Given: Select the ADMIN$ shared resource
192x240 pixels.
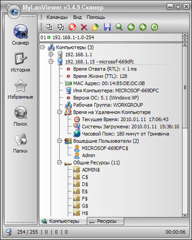Looking at the screenshot, I should (x=91, y=170).
